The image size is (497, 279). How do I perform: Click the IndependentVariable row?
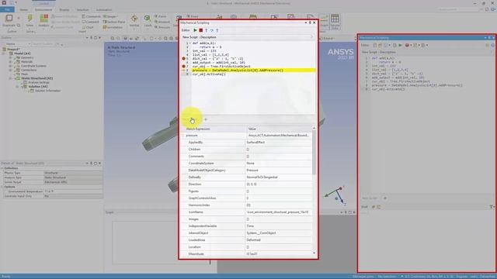(x=247, y=226)
